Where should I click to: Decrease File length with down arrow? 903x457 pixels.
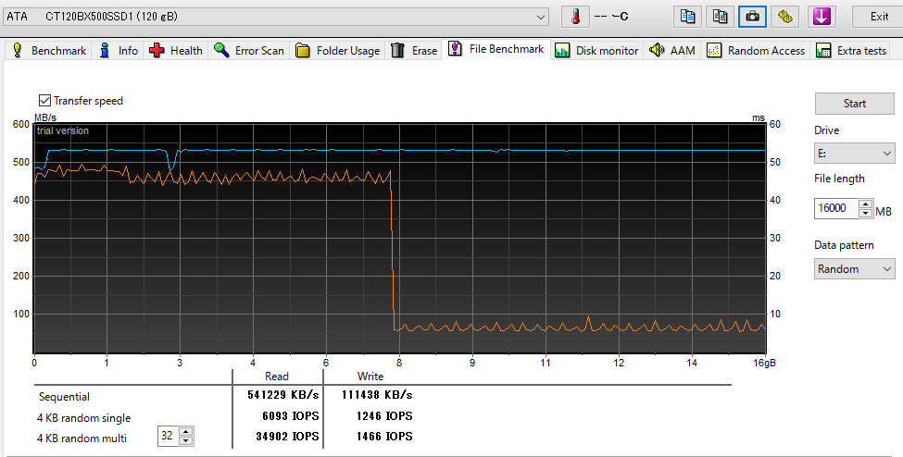(x=865, y=213)
